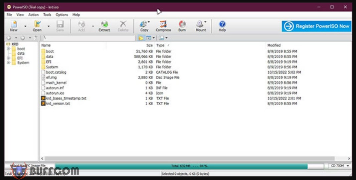
Task: Click the CATALOG File type cell
Action: click(167, 72)
